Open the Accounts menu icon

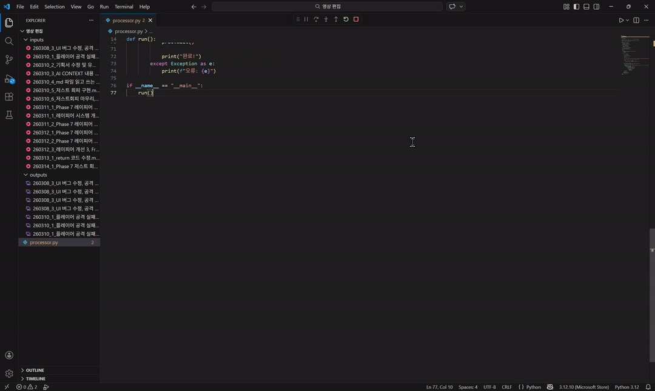click(x=8, y=355)
